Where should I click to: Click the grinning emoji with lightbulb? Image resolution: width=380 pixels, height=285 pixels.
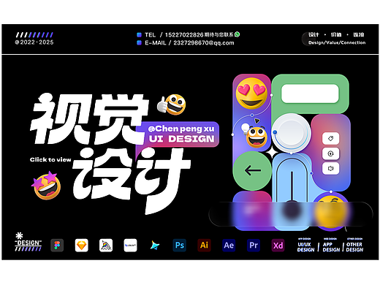pos(255,136)
